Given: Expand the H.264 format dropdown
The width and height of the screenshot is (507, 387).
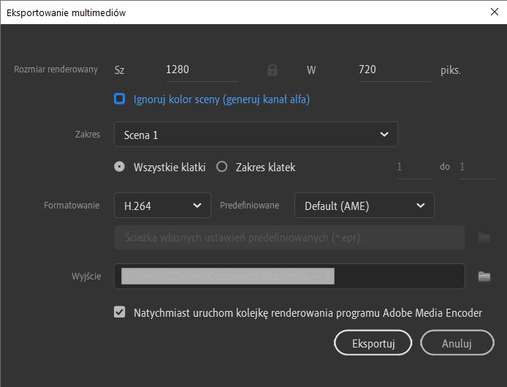Looking at the screenshot, I should pos(161,206).
